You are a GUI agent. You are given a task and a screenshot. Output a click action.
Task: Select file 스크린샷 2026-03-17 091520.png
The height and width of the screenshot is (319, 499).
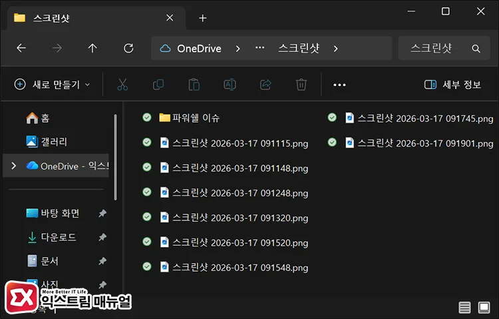click(x=234, y=242)
